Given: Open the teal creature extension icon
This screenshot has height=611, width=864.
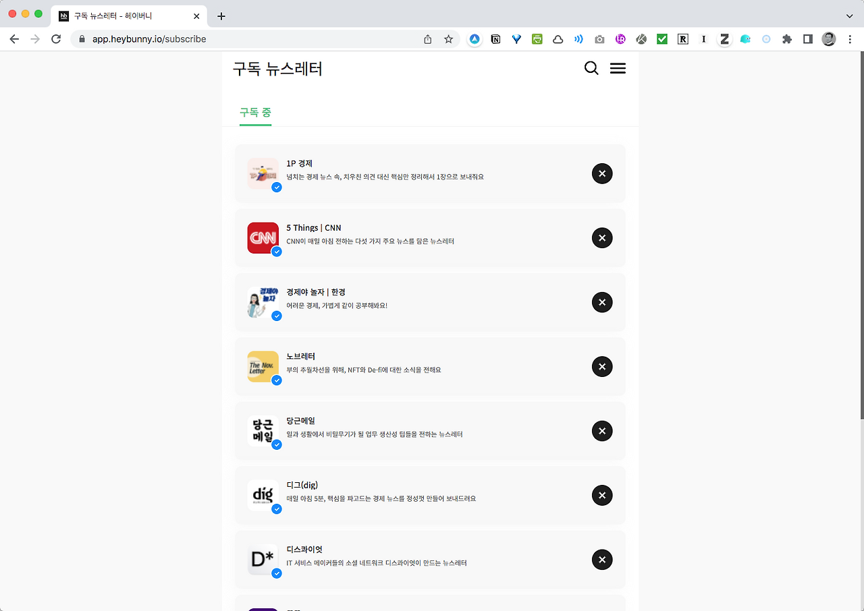Looking at the screenshot, I should [x=745, y=39].
